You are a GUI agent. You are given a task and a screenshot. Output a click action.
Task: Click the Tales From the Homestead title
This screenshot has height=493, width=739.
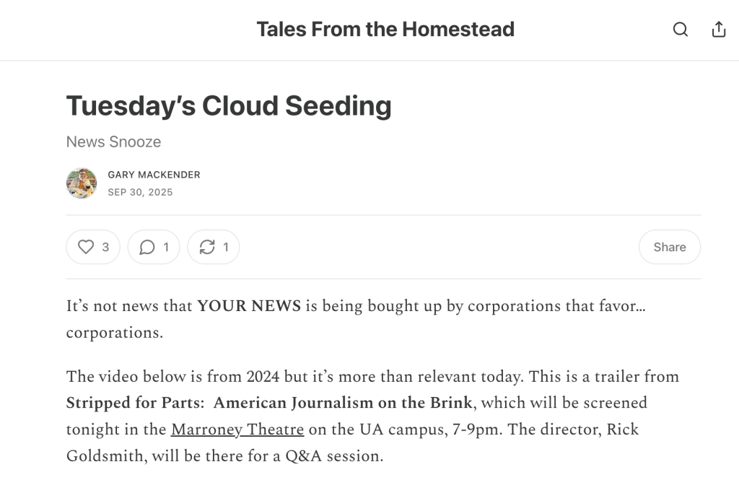click(x=385, y=30)
